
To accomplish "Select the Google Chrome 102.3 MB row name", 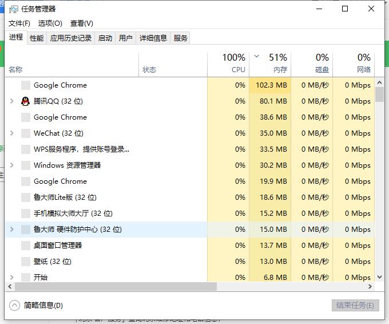I will point(60,85).
